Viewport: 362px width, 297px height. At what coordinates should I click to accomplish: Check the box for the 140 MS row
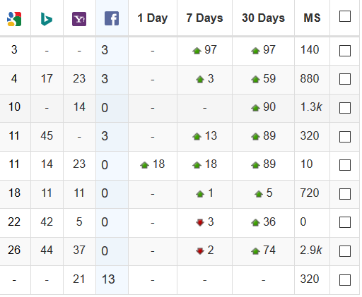tap(345, 51)
